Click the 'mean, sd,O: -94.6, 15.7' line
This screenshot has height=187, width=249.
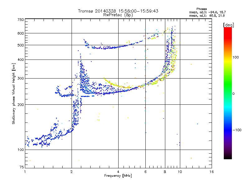point(207,12)
